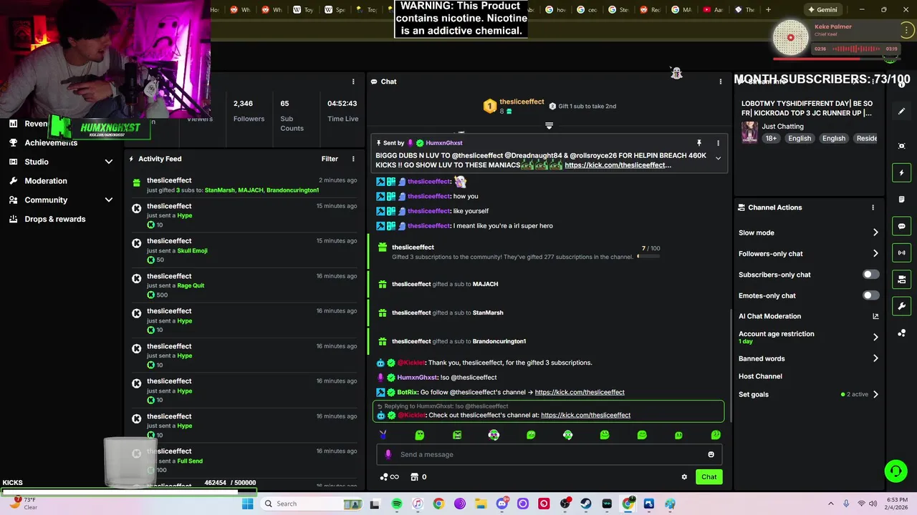Click the channel points infinity icon
This screenshot has width=917, height=515.
coord(390,477)
